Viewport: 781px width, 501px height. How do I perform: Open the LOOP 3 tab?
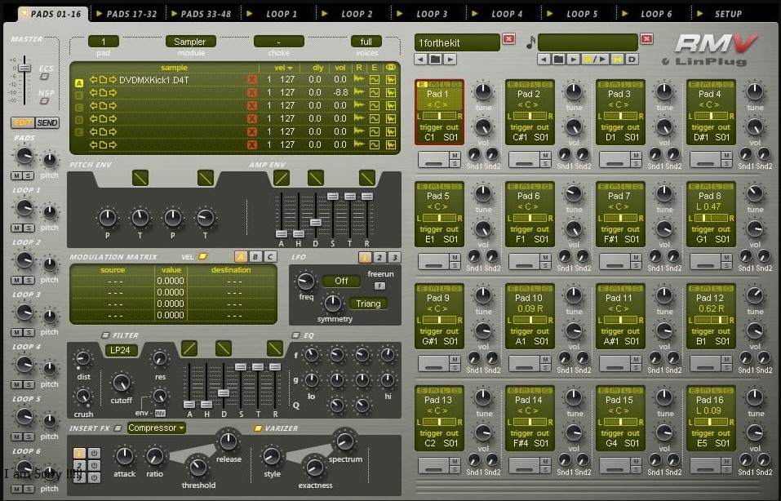click(x=427, y=14)
